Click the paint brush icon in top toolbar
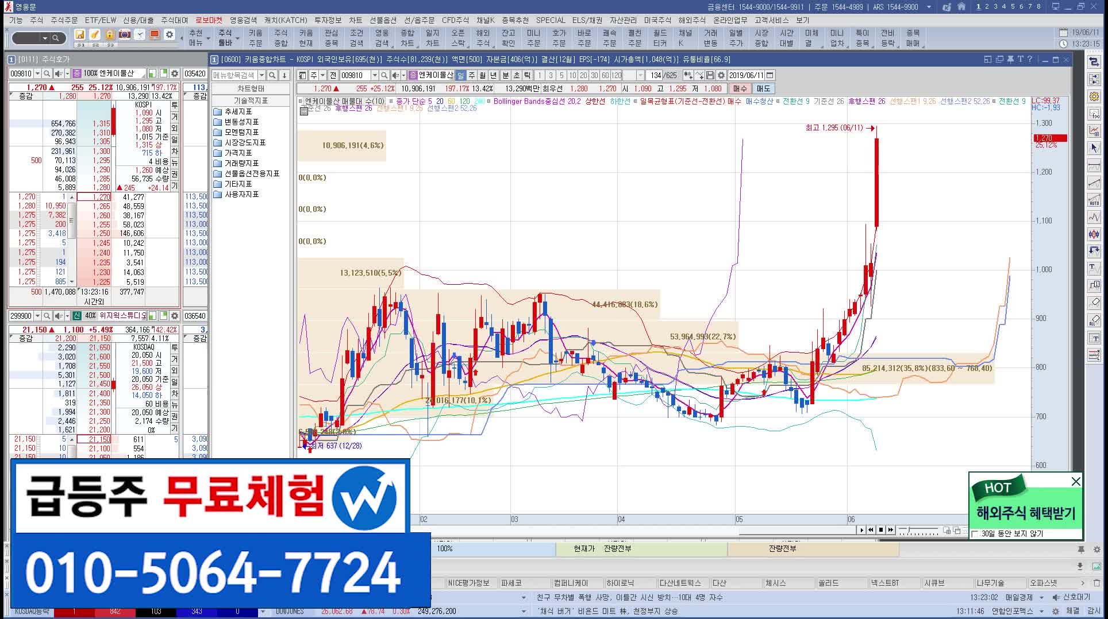This screenshot has width=1108, height=619. coord(95,34)
